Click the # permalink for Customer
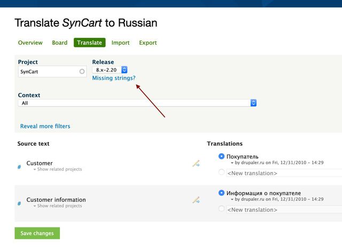The image size is (342, 247). point(19,167)
